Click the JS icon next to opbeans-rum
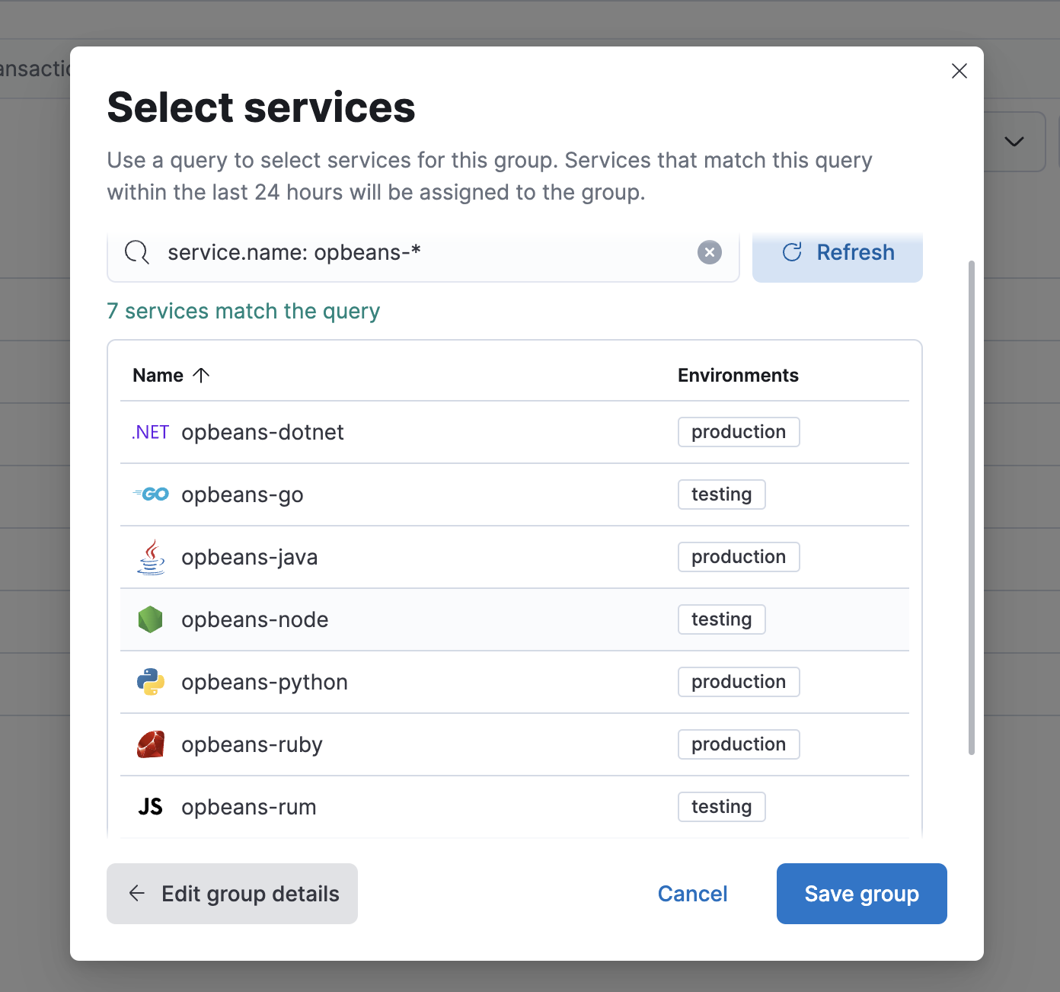 [150, 807]
